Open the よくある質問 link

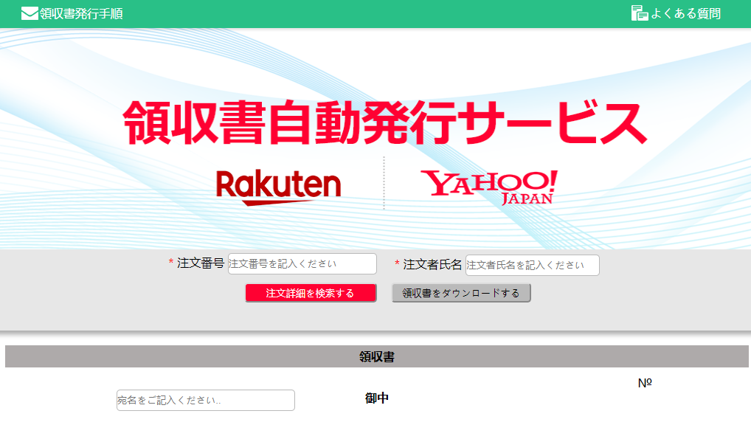(685, 13)
